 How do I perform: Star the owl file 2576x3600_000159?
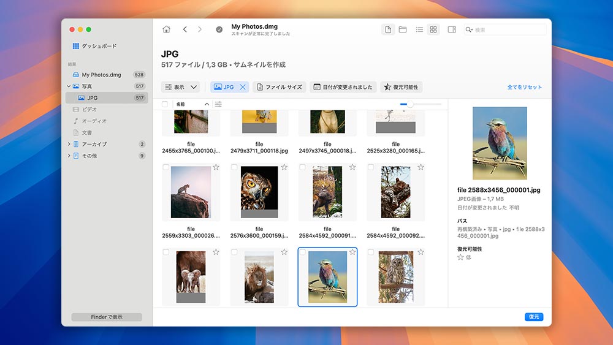coord(284,167)
